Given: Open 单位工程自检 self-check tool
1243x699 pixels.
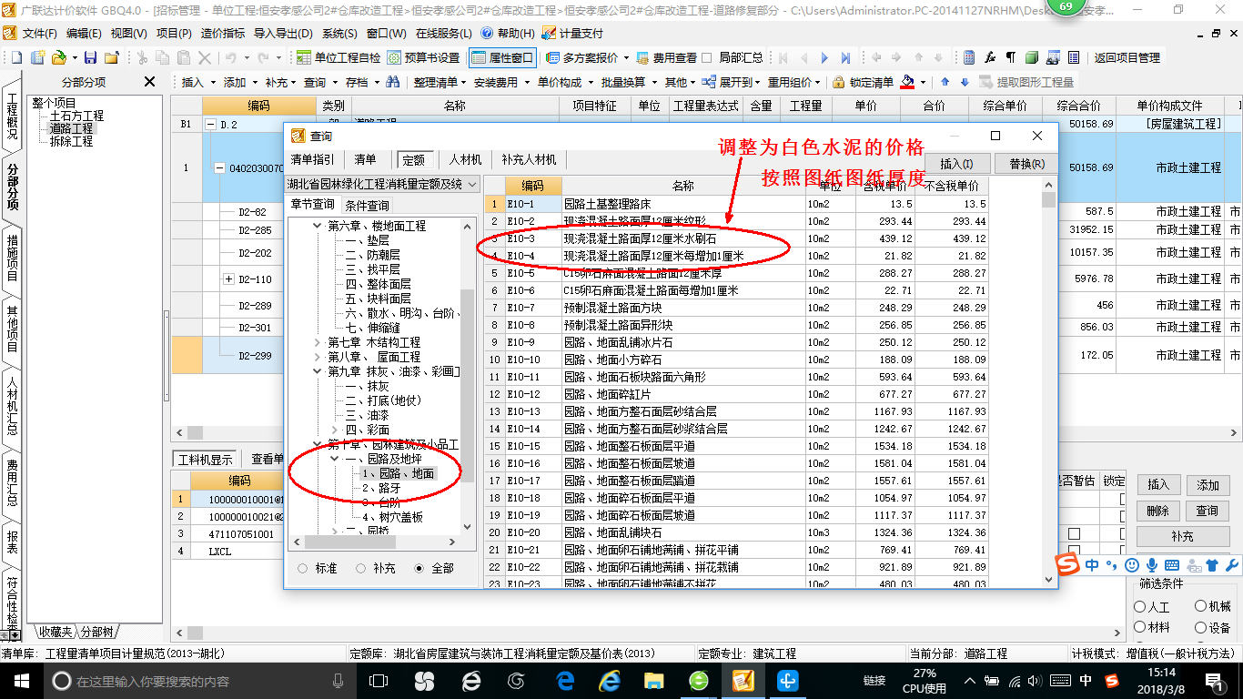Looking at the screenshot, I should click(x=339, y=57).
